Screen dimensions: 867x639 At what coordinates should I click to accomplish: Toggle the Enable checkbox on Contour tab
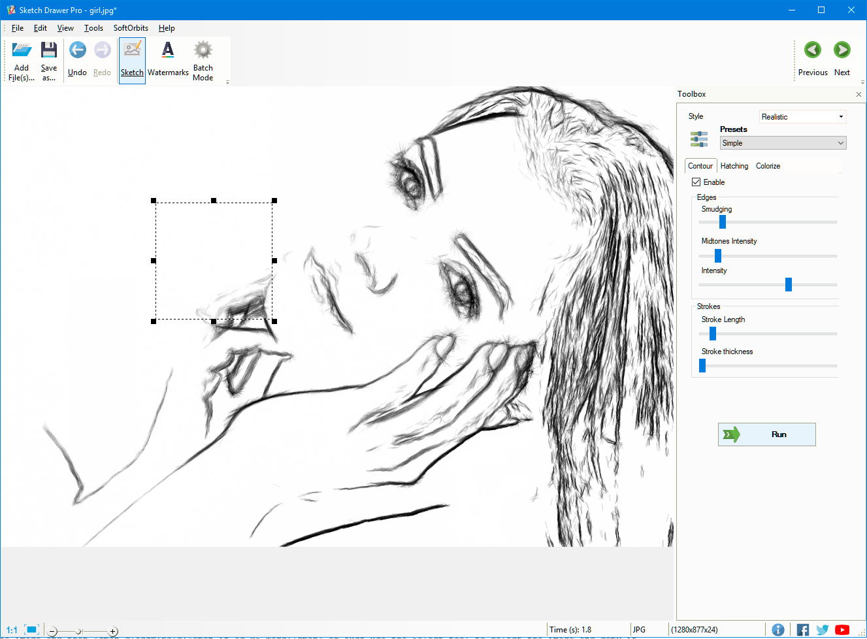(x=696, y=182)
